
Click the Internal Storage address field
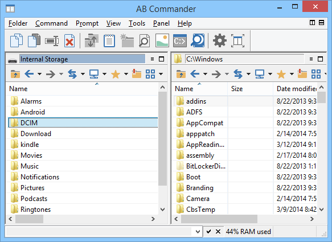coord(83,59)
